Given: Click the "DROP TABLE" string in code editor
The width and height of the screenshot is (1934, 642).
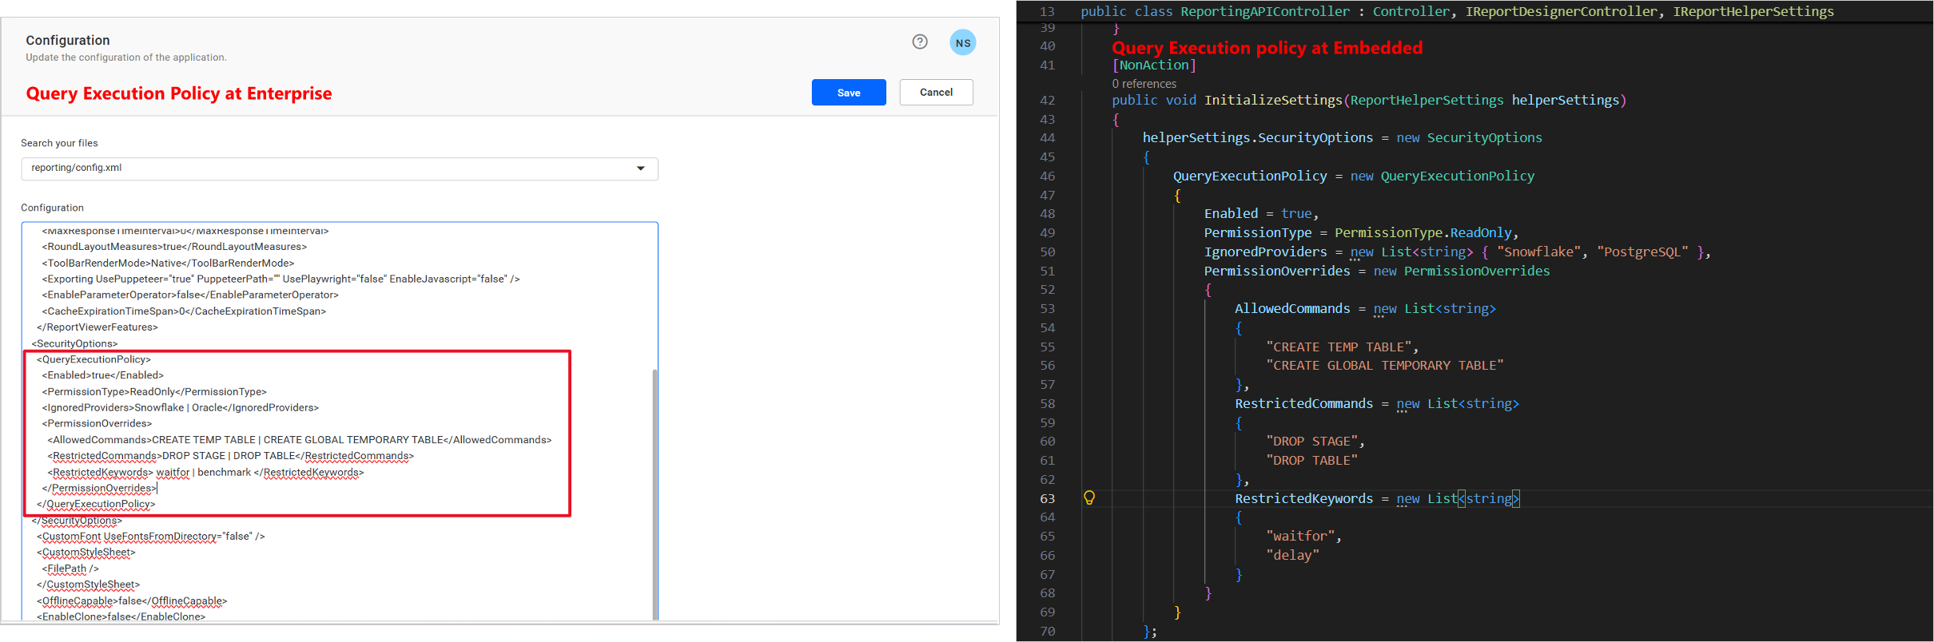Looking at the screenshot, I should (x=1311, y=461).
